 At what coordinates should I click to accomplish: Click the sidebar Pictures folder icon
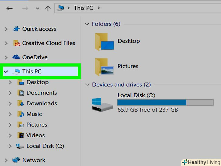click(21, 125)
